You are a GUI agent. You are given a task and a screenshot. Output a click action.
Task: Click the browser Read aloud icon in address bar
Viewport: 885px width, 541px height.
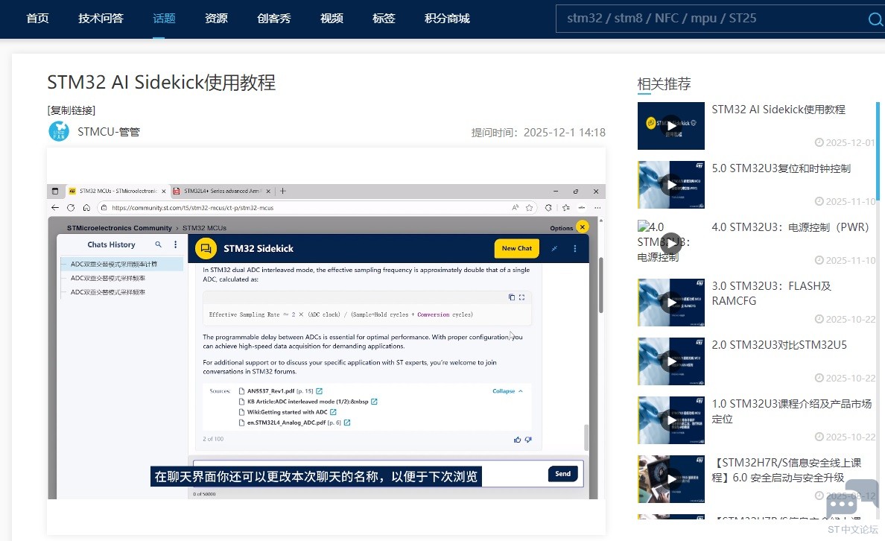point(515,207)
